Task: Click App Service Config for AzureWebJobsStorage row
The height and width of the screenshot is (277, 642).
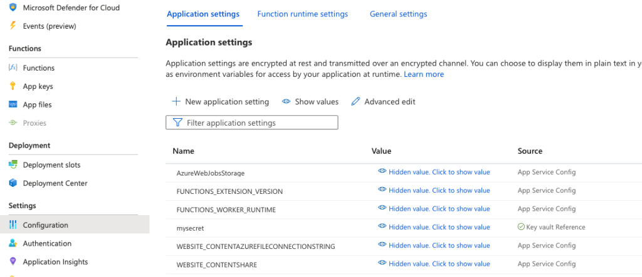Action: 547,172
